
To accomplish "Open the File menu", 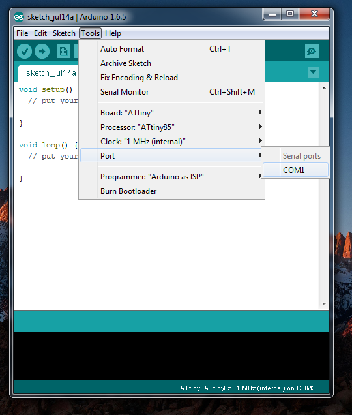I will tap(22, 33).
